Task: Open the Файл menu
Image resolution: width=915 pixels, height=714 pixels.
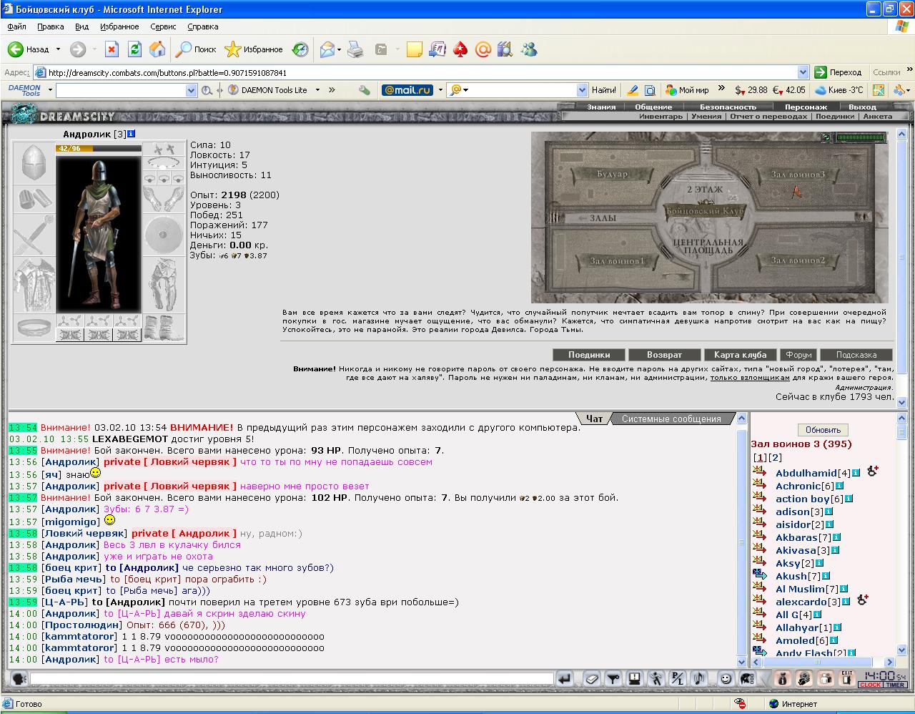Action: coord(16,26)
